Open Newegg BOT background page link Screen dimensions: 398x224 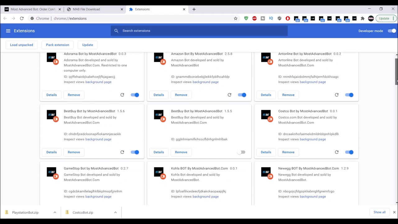313,196
